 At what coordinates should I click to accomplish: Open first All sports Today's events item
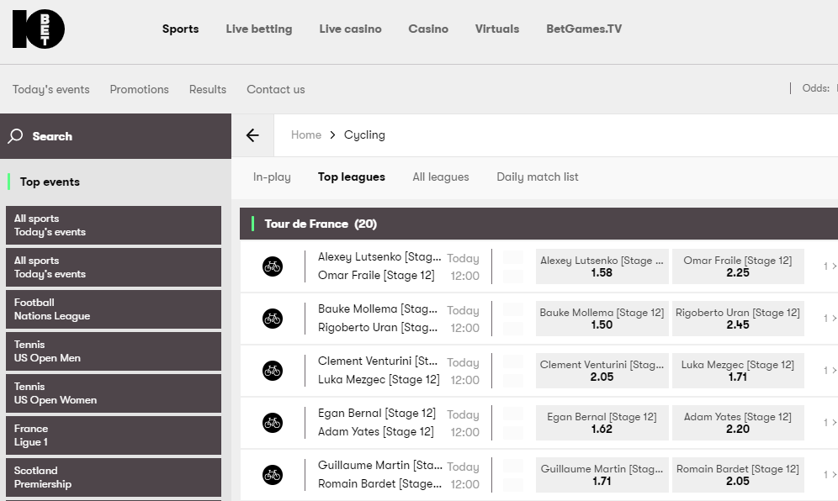114,225
